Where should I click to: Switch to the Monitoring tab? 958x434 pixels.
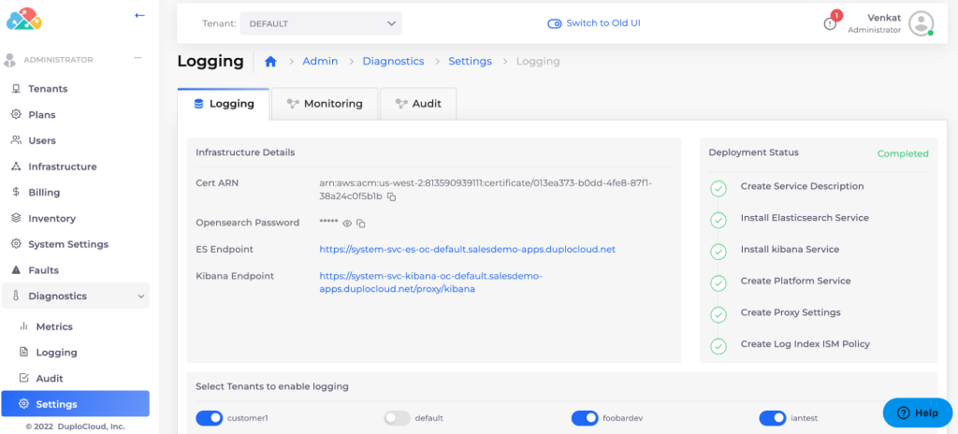point(325,104)
